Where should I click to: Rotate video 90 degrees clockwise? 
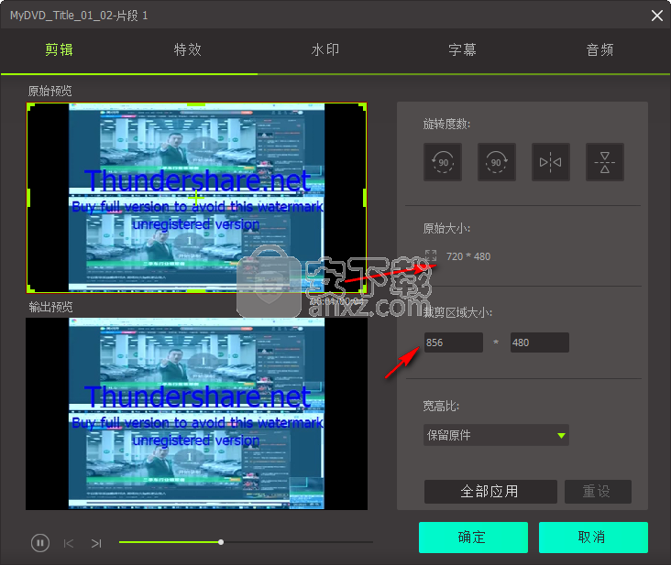pos(497,162)
